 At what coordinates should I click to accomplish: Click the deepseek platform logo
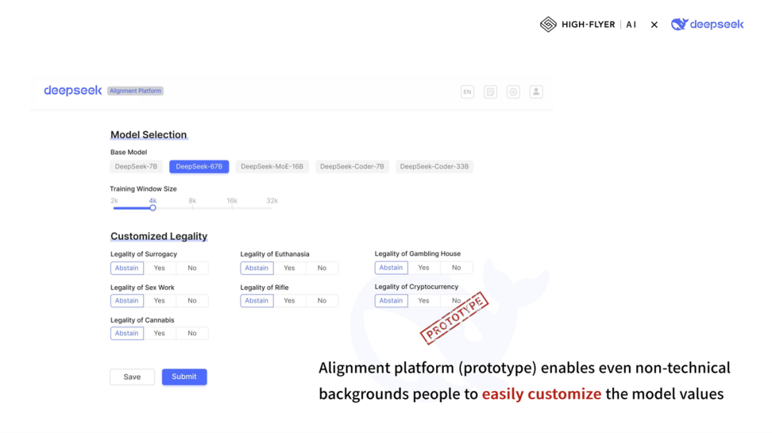click(73, 91)
